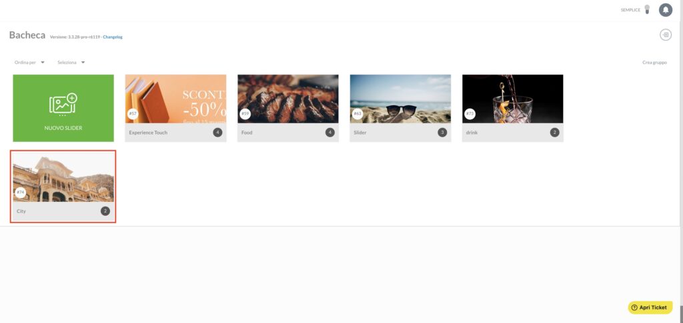Image resolution: width=683 pixels, height=323 pixels.
Task: Open the Changelog link
Action: [x=113, y=37]
